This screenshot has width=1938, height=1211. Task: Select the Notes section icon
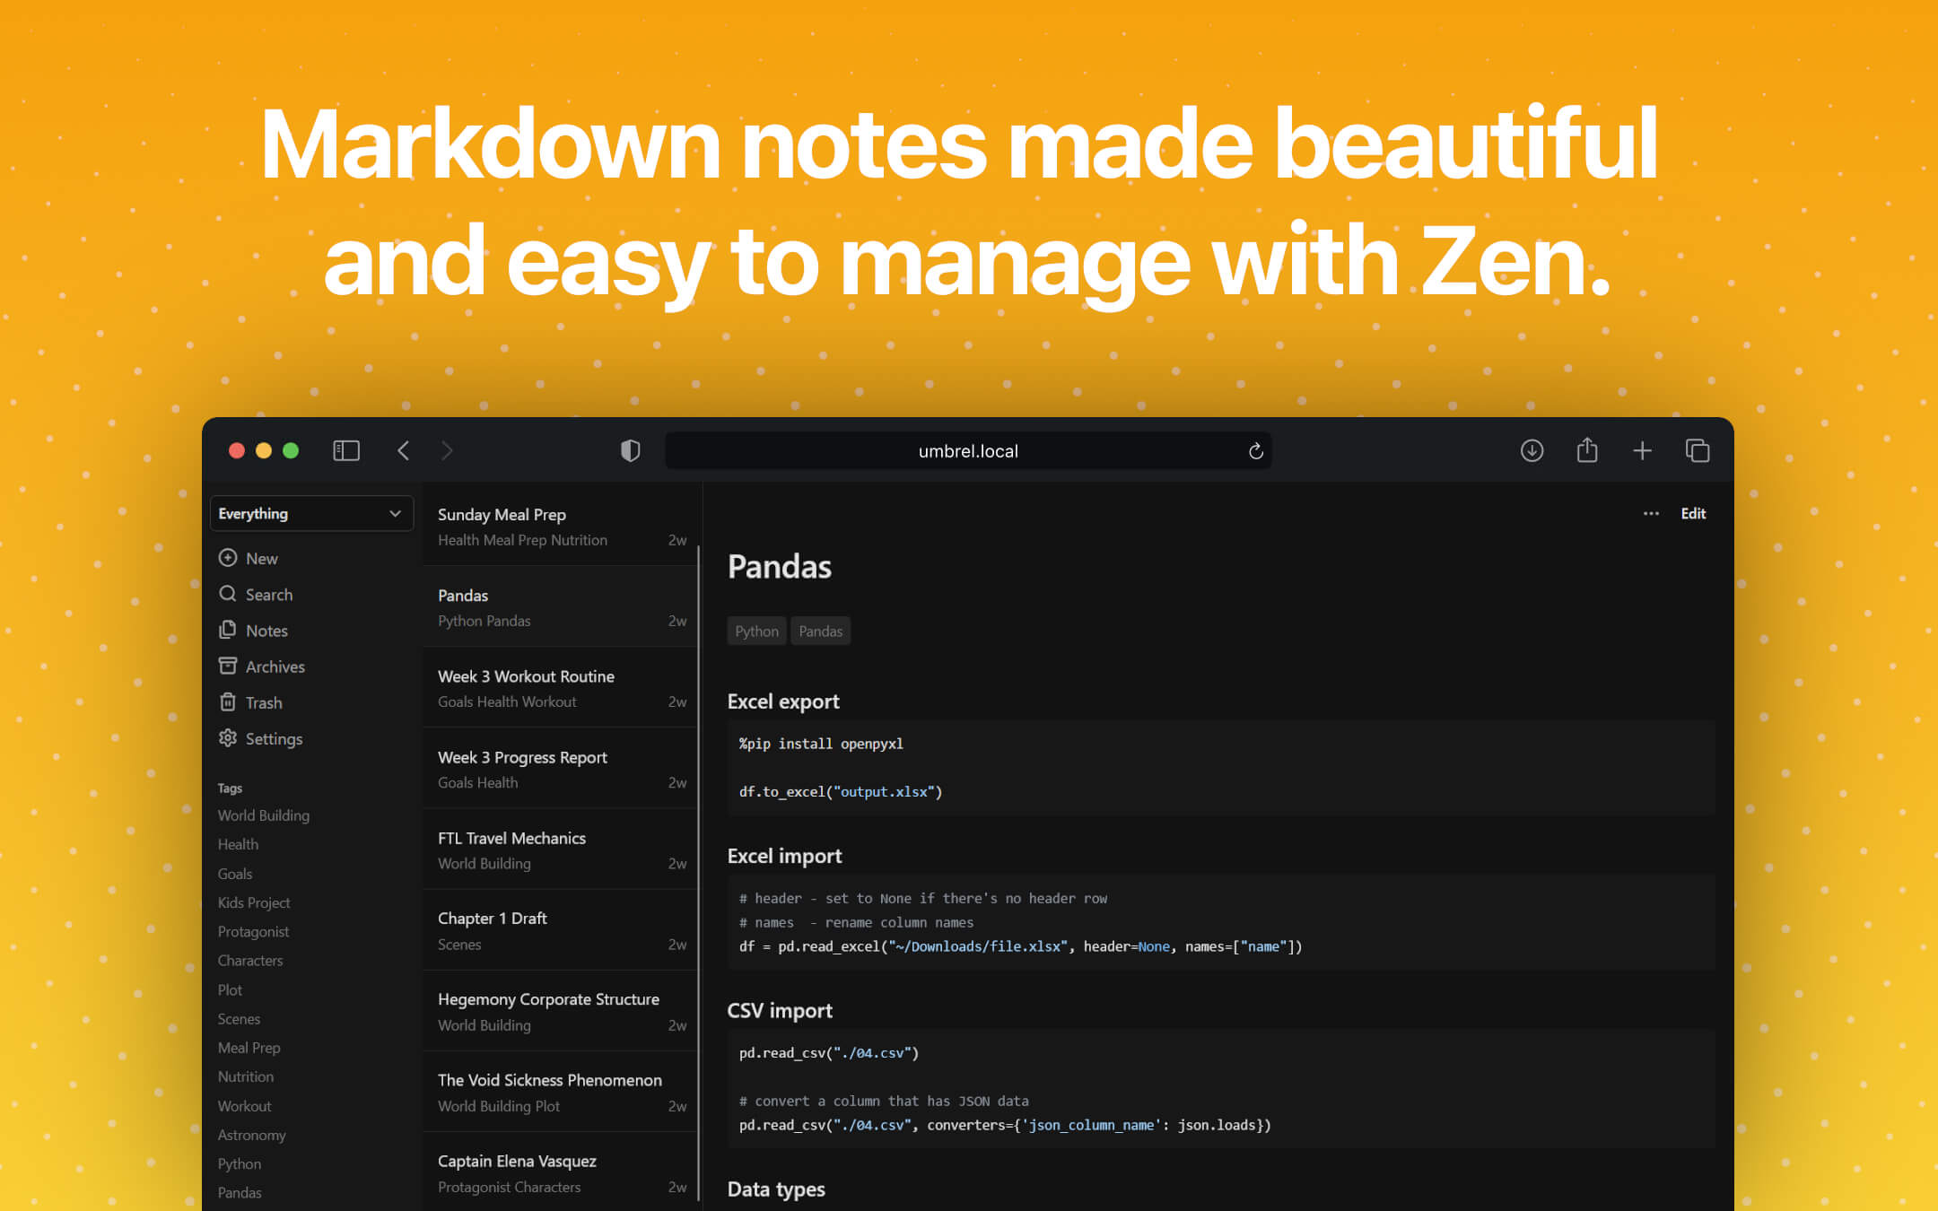pos(229,630)
